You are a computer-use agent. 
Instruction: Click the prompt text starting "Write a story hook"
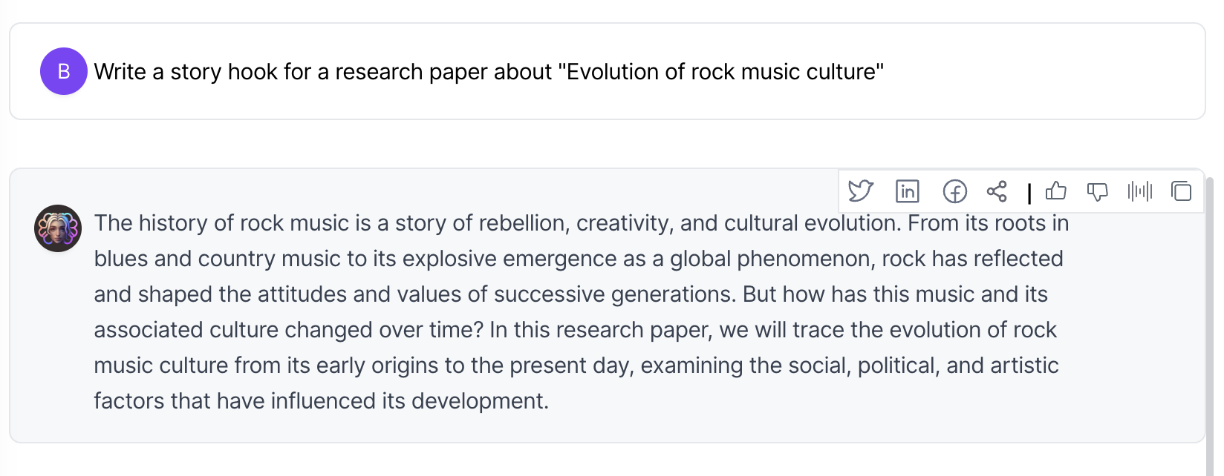[x=489, y=72]
